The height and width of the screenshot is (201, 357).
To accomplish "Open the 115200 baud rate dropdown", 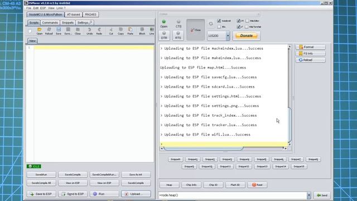I will (x=228, y=36).
